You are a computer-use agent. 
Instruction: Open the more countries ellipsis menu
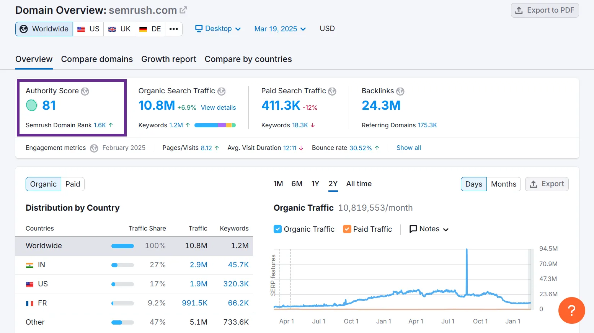tap(174, 29)
